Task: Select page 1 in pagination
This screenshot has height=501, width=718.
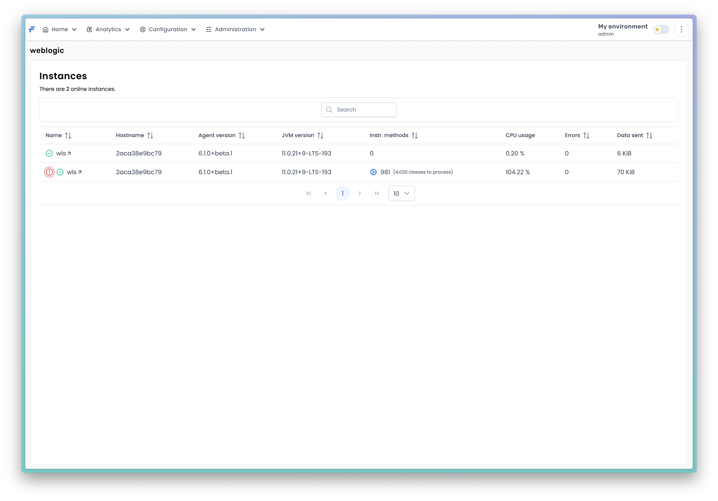Action: click(x=342, y=193)
